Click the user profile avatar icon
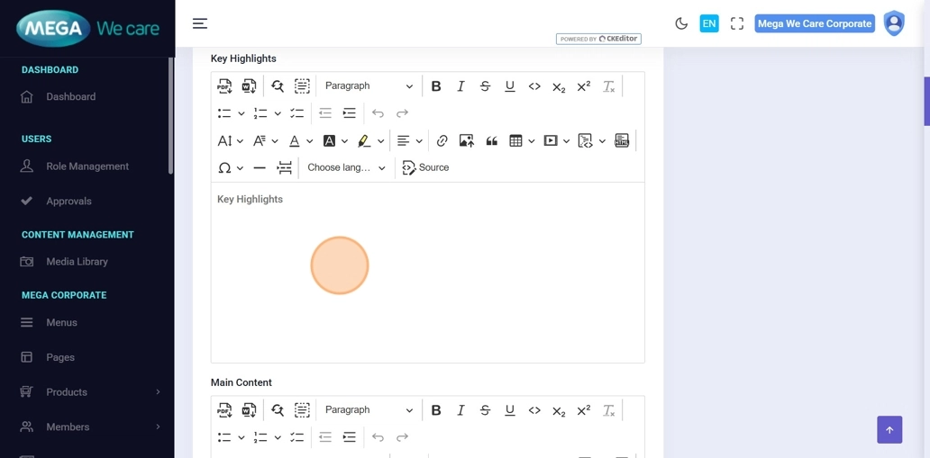The height and width of the screenshot is (458, 930). click(x=893, y=23)
